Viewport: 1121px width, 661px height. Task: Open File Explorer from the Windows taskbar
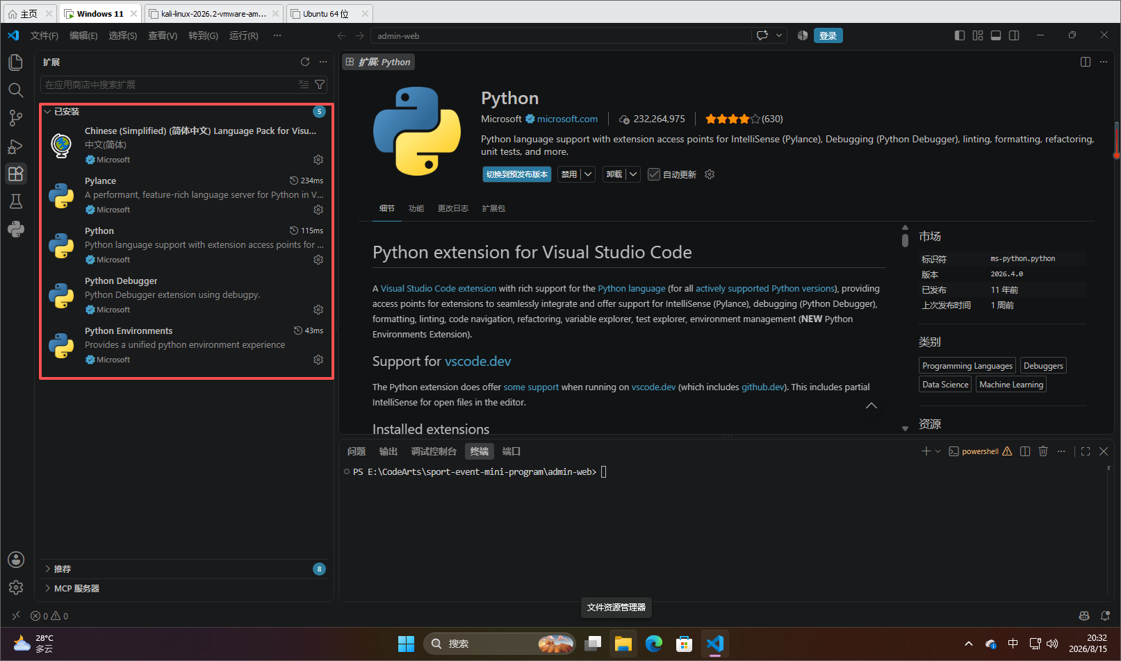[x=623, y=644]
